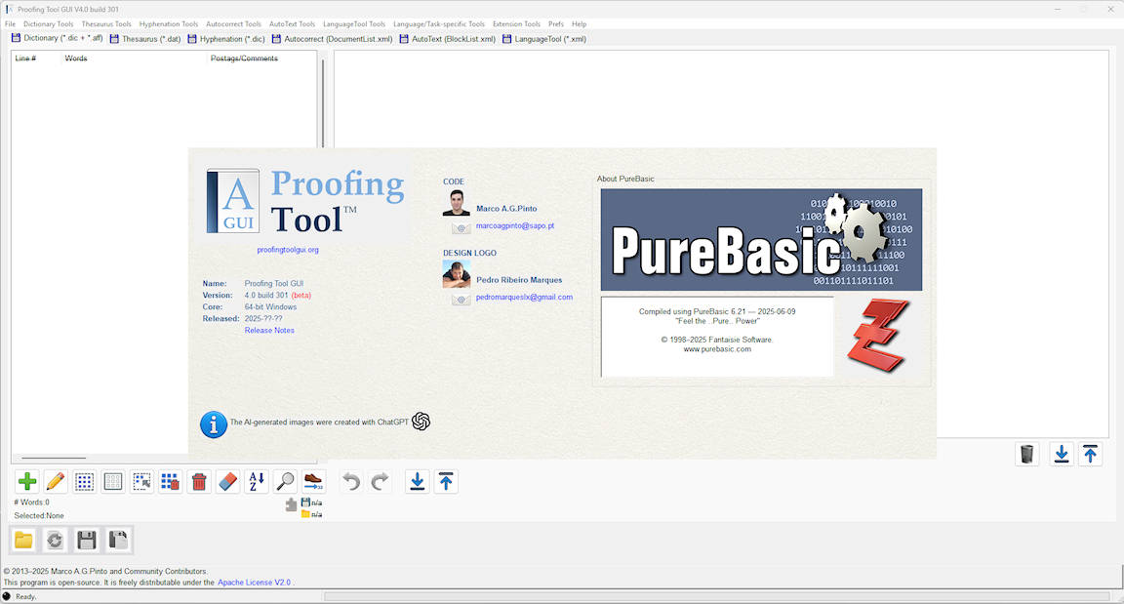Click the Select all dotted grid icon

(85, 481)
